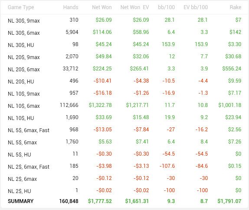Select the NL 30$, 9max row label

(x=24, y=21)
